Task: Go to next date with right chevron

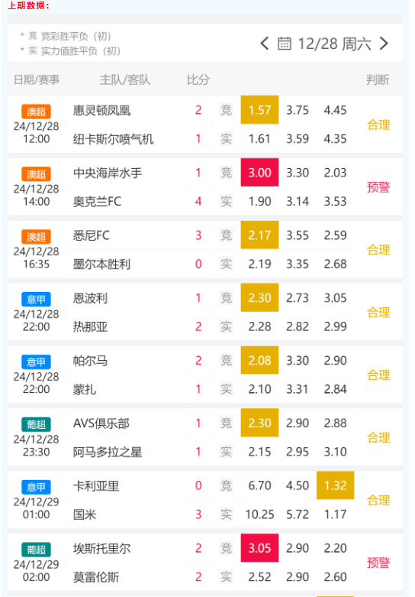Action: (x=384, y=44)
